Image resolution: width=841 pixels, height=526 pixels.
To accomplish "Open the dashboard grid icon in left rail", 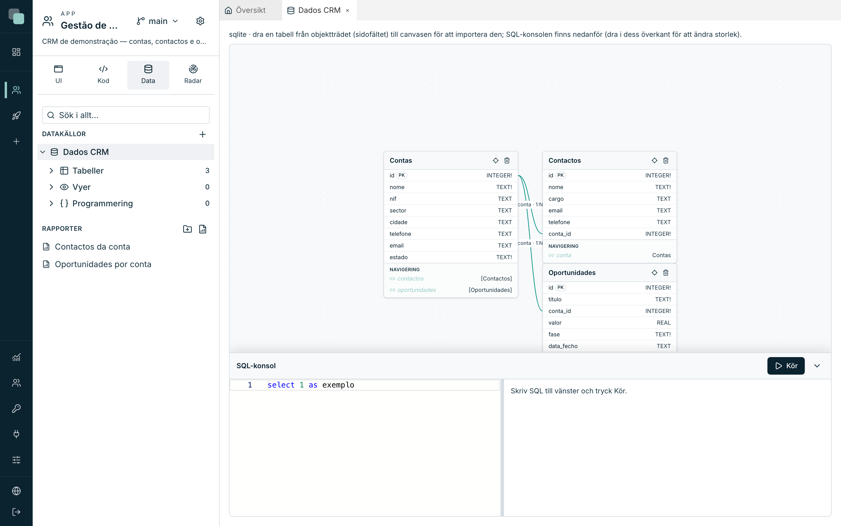I will [16, 52].
